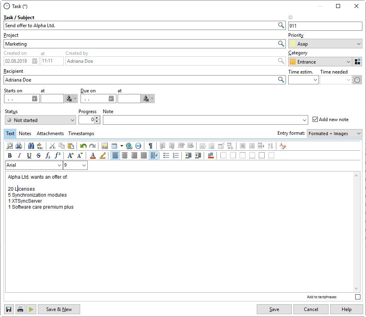
Task: Open the Priority dropdown showing Asap
Action: (325, 44)
